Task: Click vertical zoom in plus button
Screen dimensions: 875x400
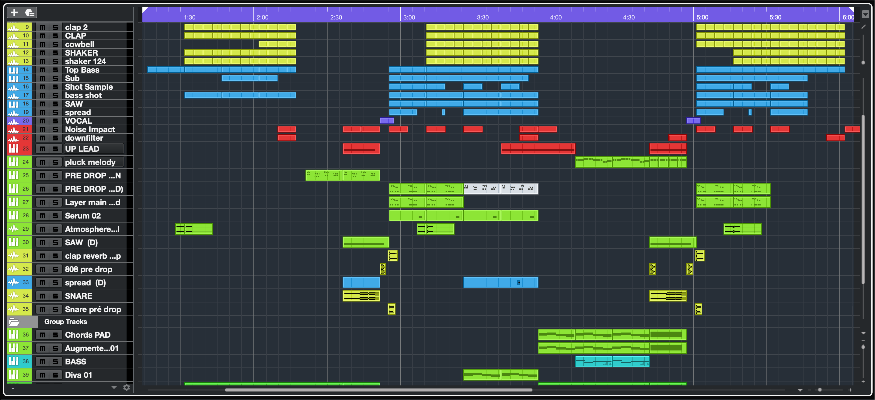Action: (x=863, y=382)
